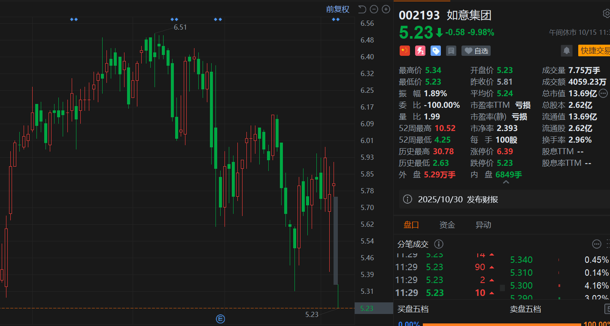
Task: Click the undo chart zoom icon
Action: coord(362,9)
